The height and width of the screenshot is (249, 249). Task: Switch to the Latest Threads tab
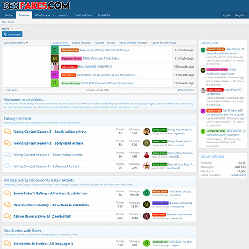pyautogui.click(x=81, y=43)
